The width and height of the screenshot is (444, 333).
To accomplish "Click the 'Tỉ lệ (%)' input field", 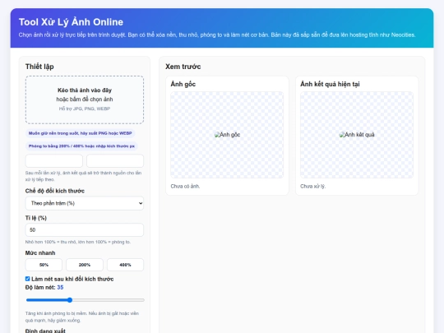I will click(85, 230).
